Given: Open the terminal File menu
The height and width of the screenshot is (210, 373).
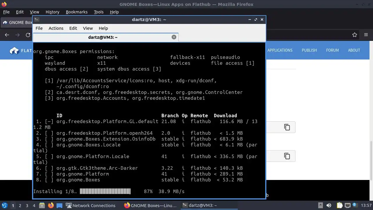Looking at the screenshot, I should [39, 28].
